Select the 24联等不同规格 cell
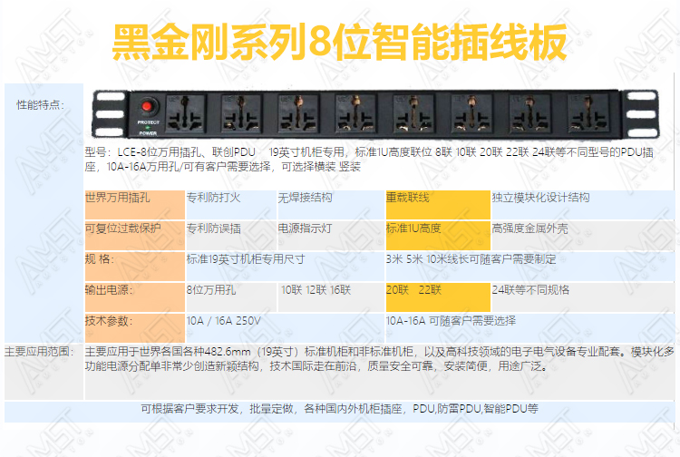The width and height of the screenshot is (680, 457). (583, 297)
